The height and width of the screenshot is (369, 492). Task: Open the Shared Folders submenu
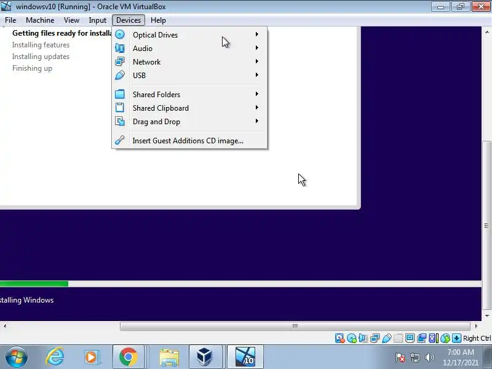189,94
